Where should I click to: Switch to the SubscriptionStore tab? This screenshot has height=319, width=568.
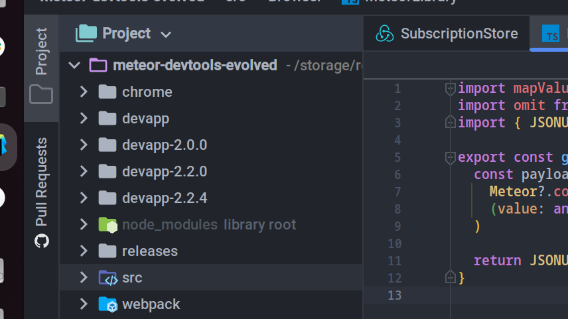click(x=459, y=34)
